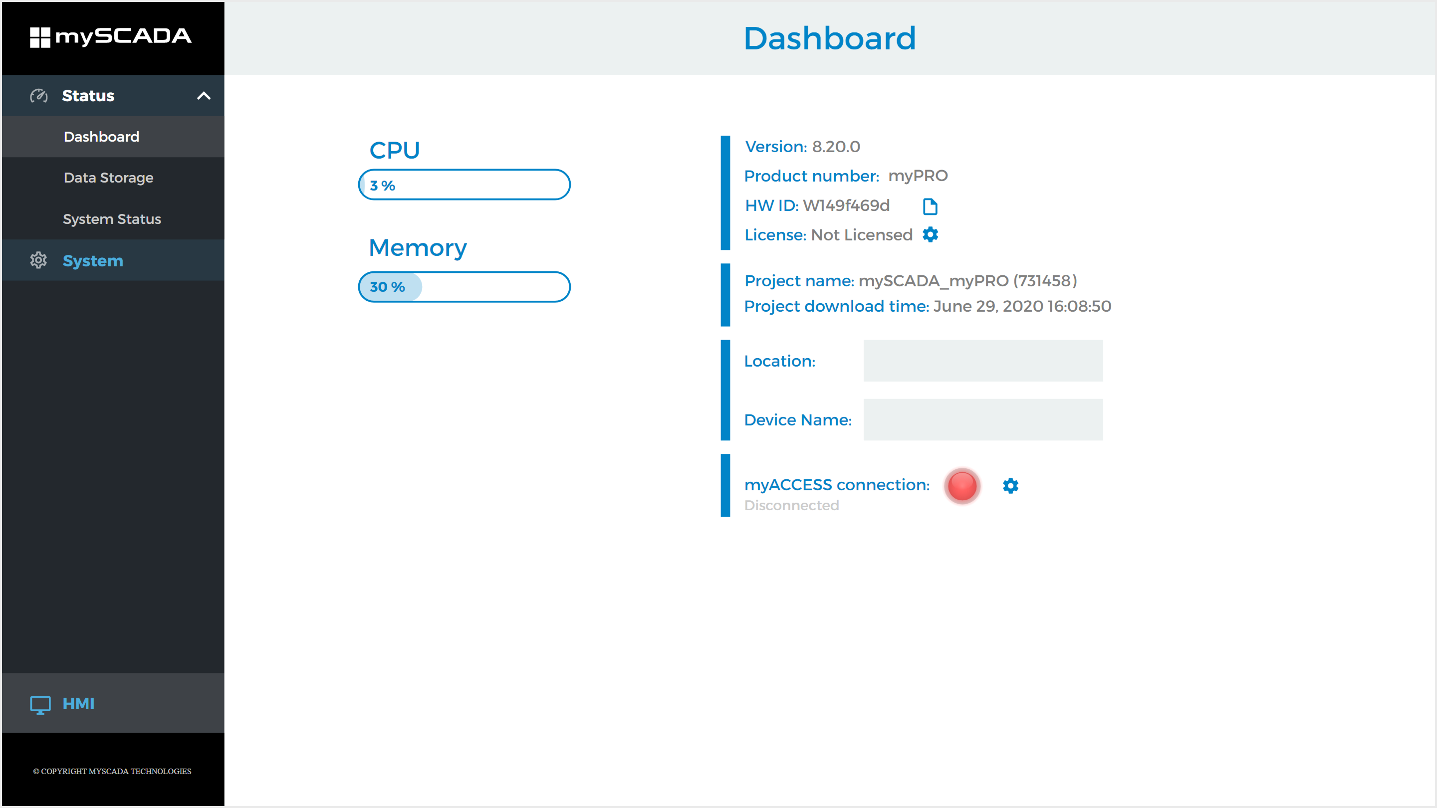Click the Memory 30 % usage bar
This screenshot has width=1437, height=808.
point(464,287)
